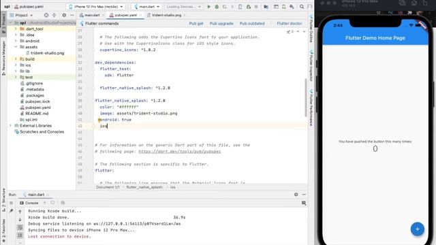Image resolution: width=436 pixels, height=245 pixels.
Task: Click the editor vertical scrollbar
Action: 306,97
